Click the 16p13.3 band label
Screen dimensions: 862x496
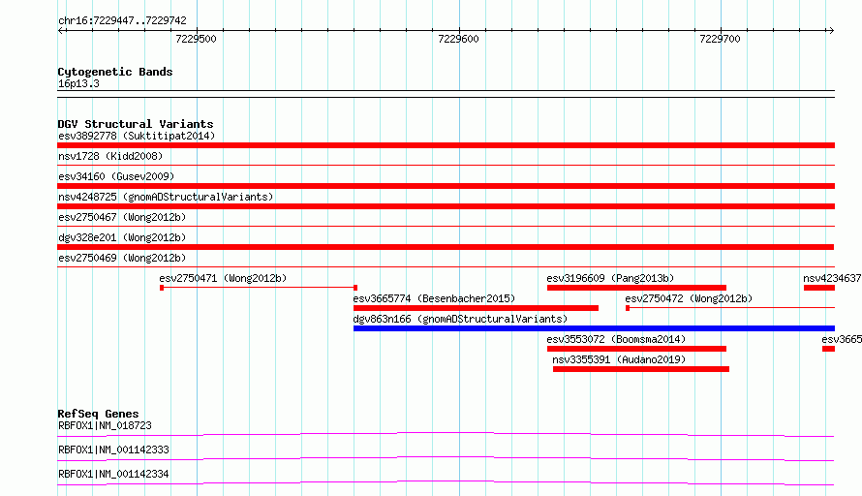78,83
